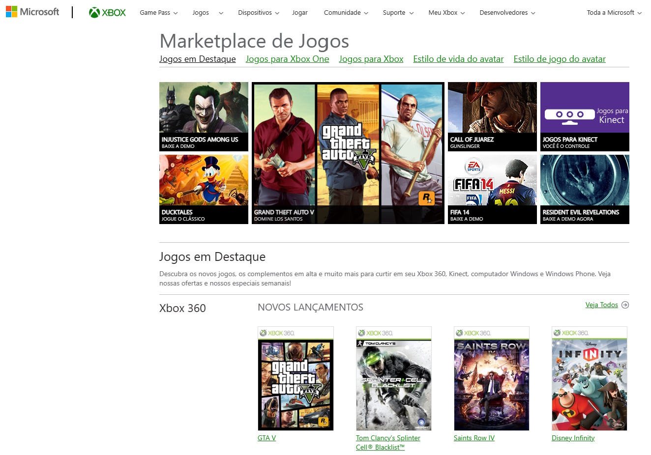651x455 pixels.
Task: Open the Jogos para Kinect tile
Action: 585,116
